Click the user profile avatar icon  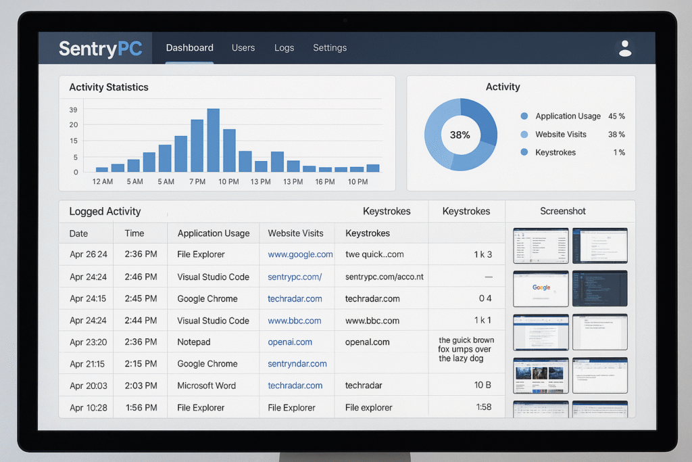[625, 48]
